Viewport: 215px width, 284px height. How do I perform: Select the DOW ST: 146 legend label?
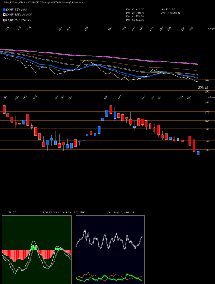[16, 9]
